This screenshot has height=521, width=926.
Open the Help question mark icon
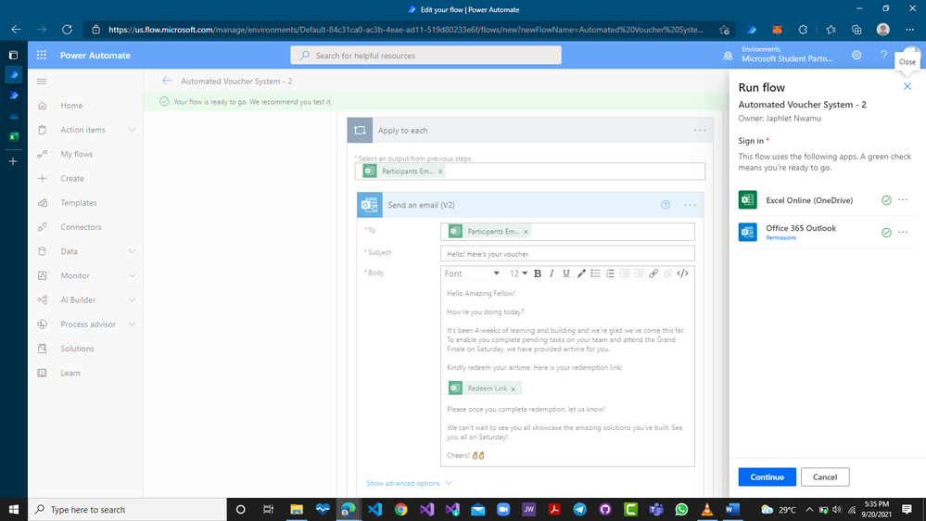point(884,55)
